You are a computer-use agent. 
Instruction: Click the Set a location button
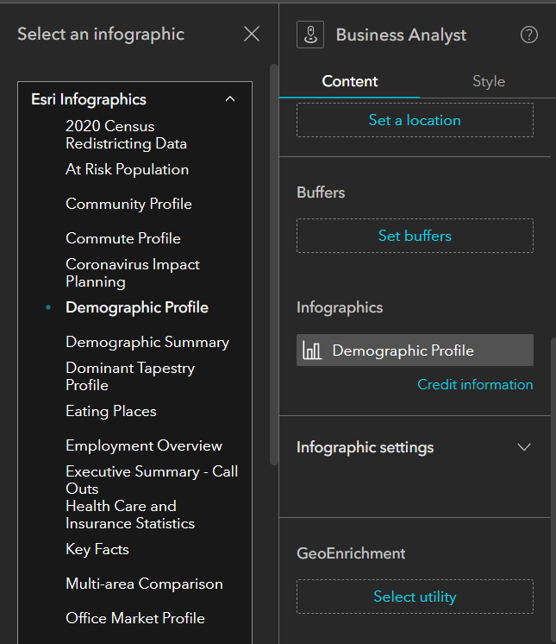tap(415, 120)
